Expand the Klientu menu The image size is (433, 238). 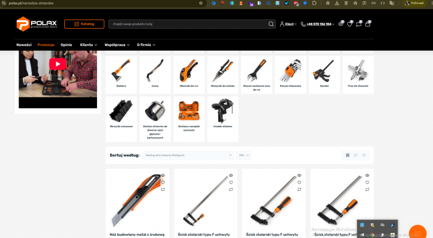(89, 44)
